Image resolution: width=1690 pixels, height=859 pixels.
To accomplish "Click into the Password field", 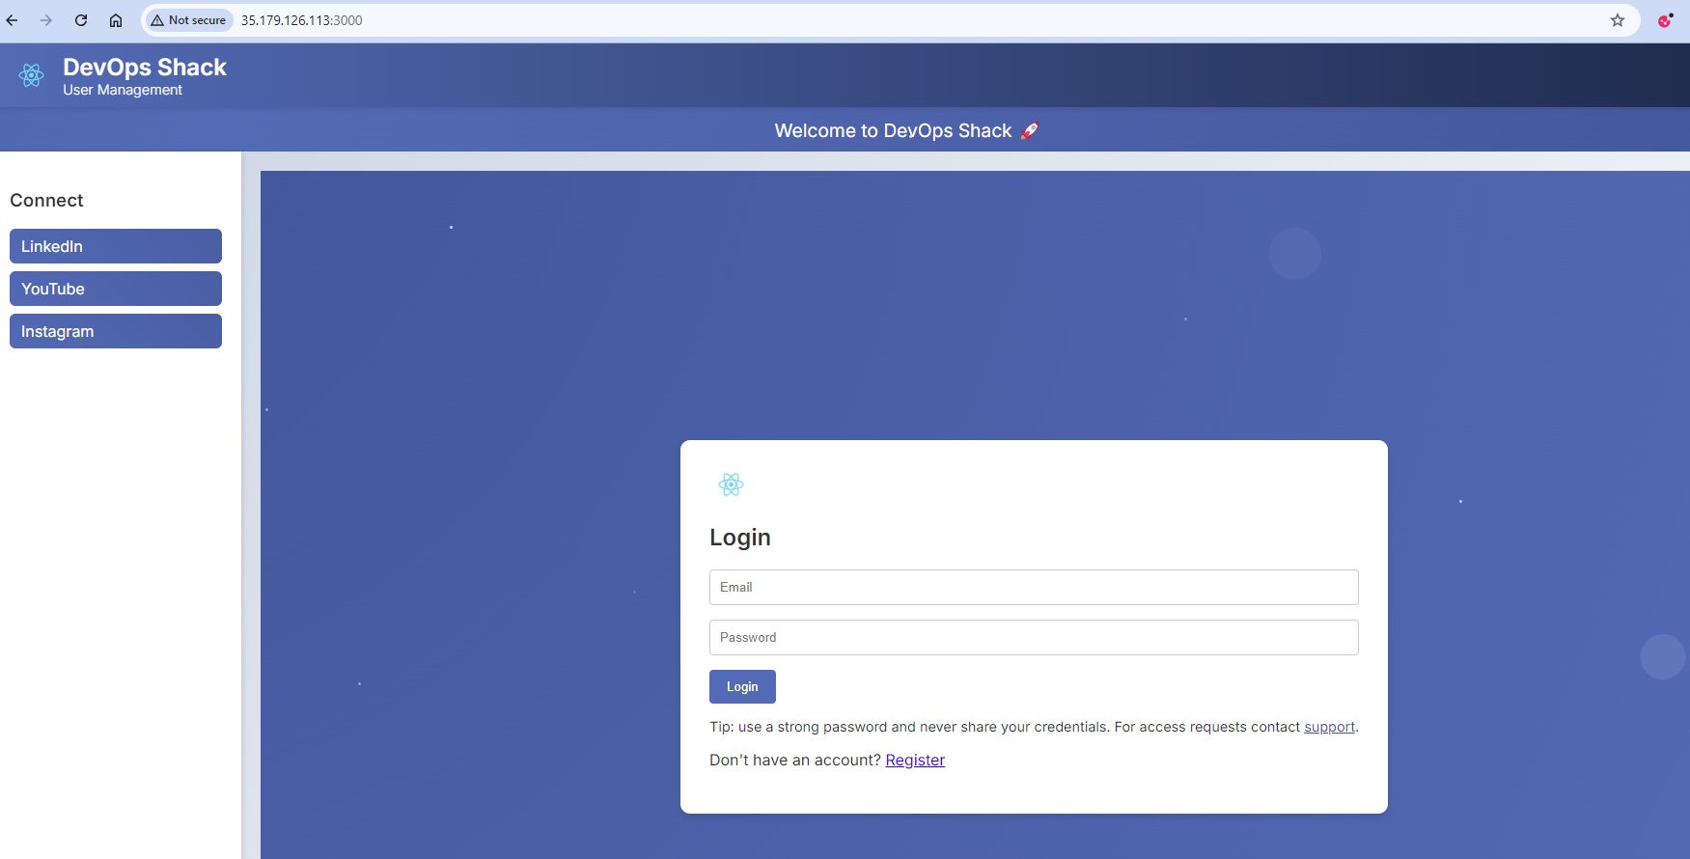I will [x=1034, y=637].
